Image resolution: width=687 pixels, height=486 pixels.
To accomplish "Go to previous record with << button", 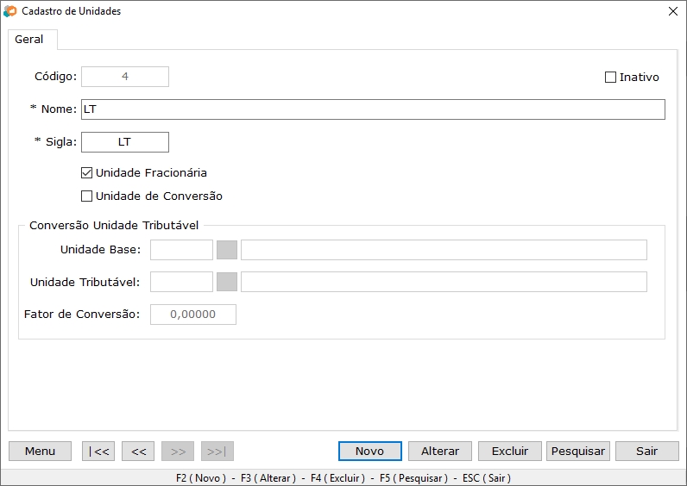I will pos(138,451).
